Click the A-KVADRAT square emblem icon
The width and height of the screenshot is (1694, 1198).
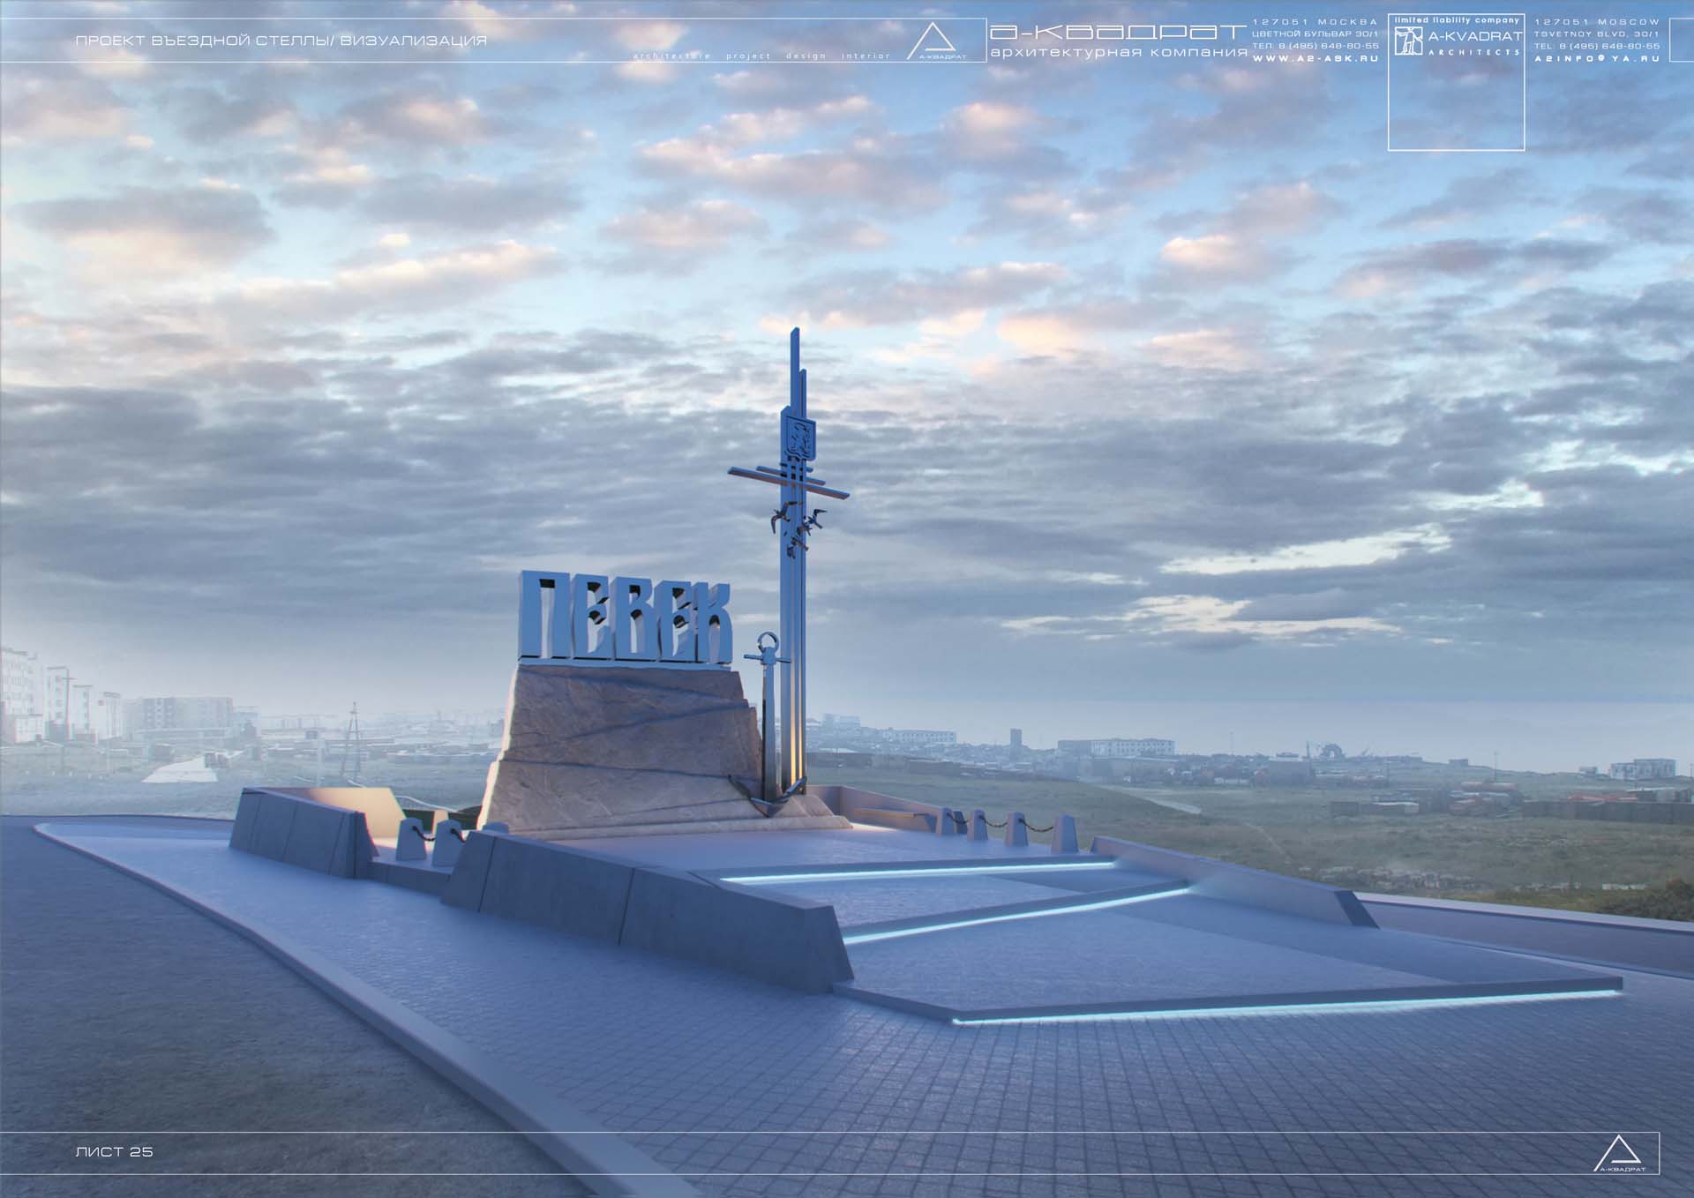click(1409, 41)
